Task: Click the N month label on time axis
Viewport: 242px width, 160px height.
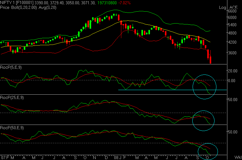Action: 94,158
